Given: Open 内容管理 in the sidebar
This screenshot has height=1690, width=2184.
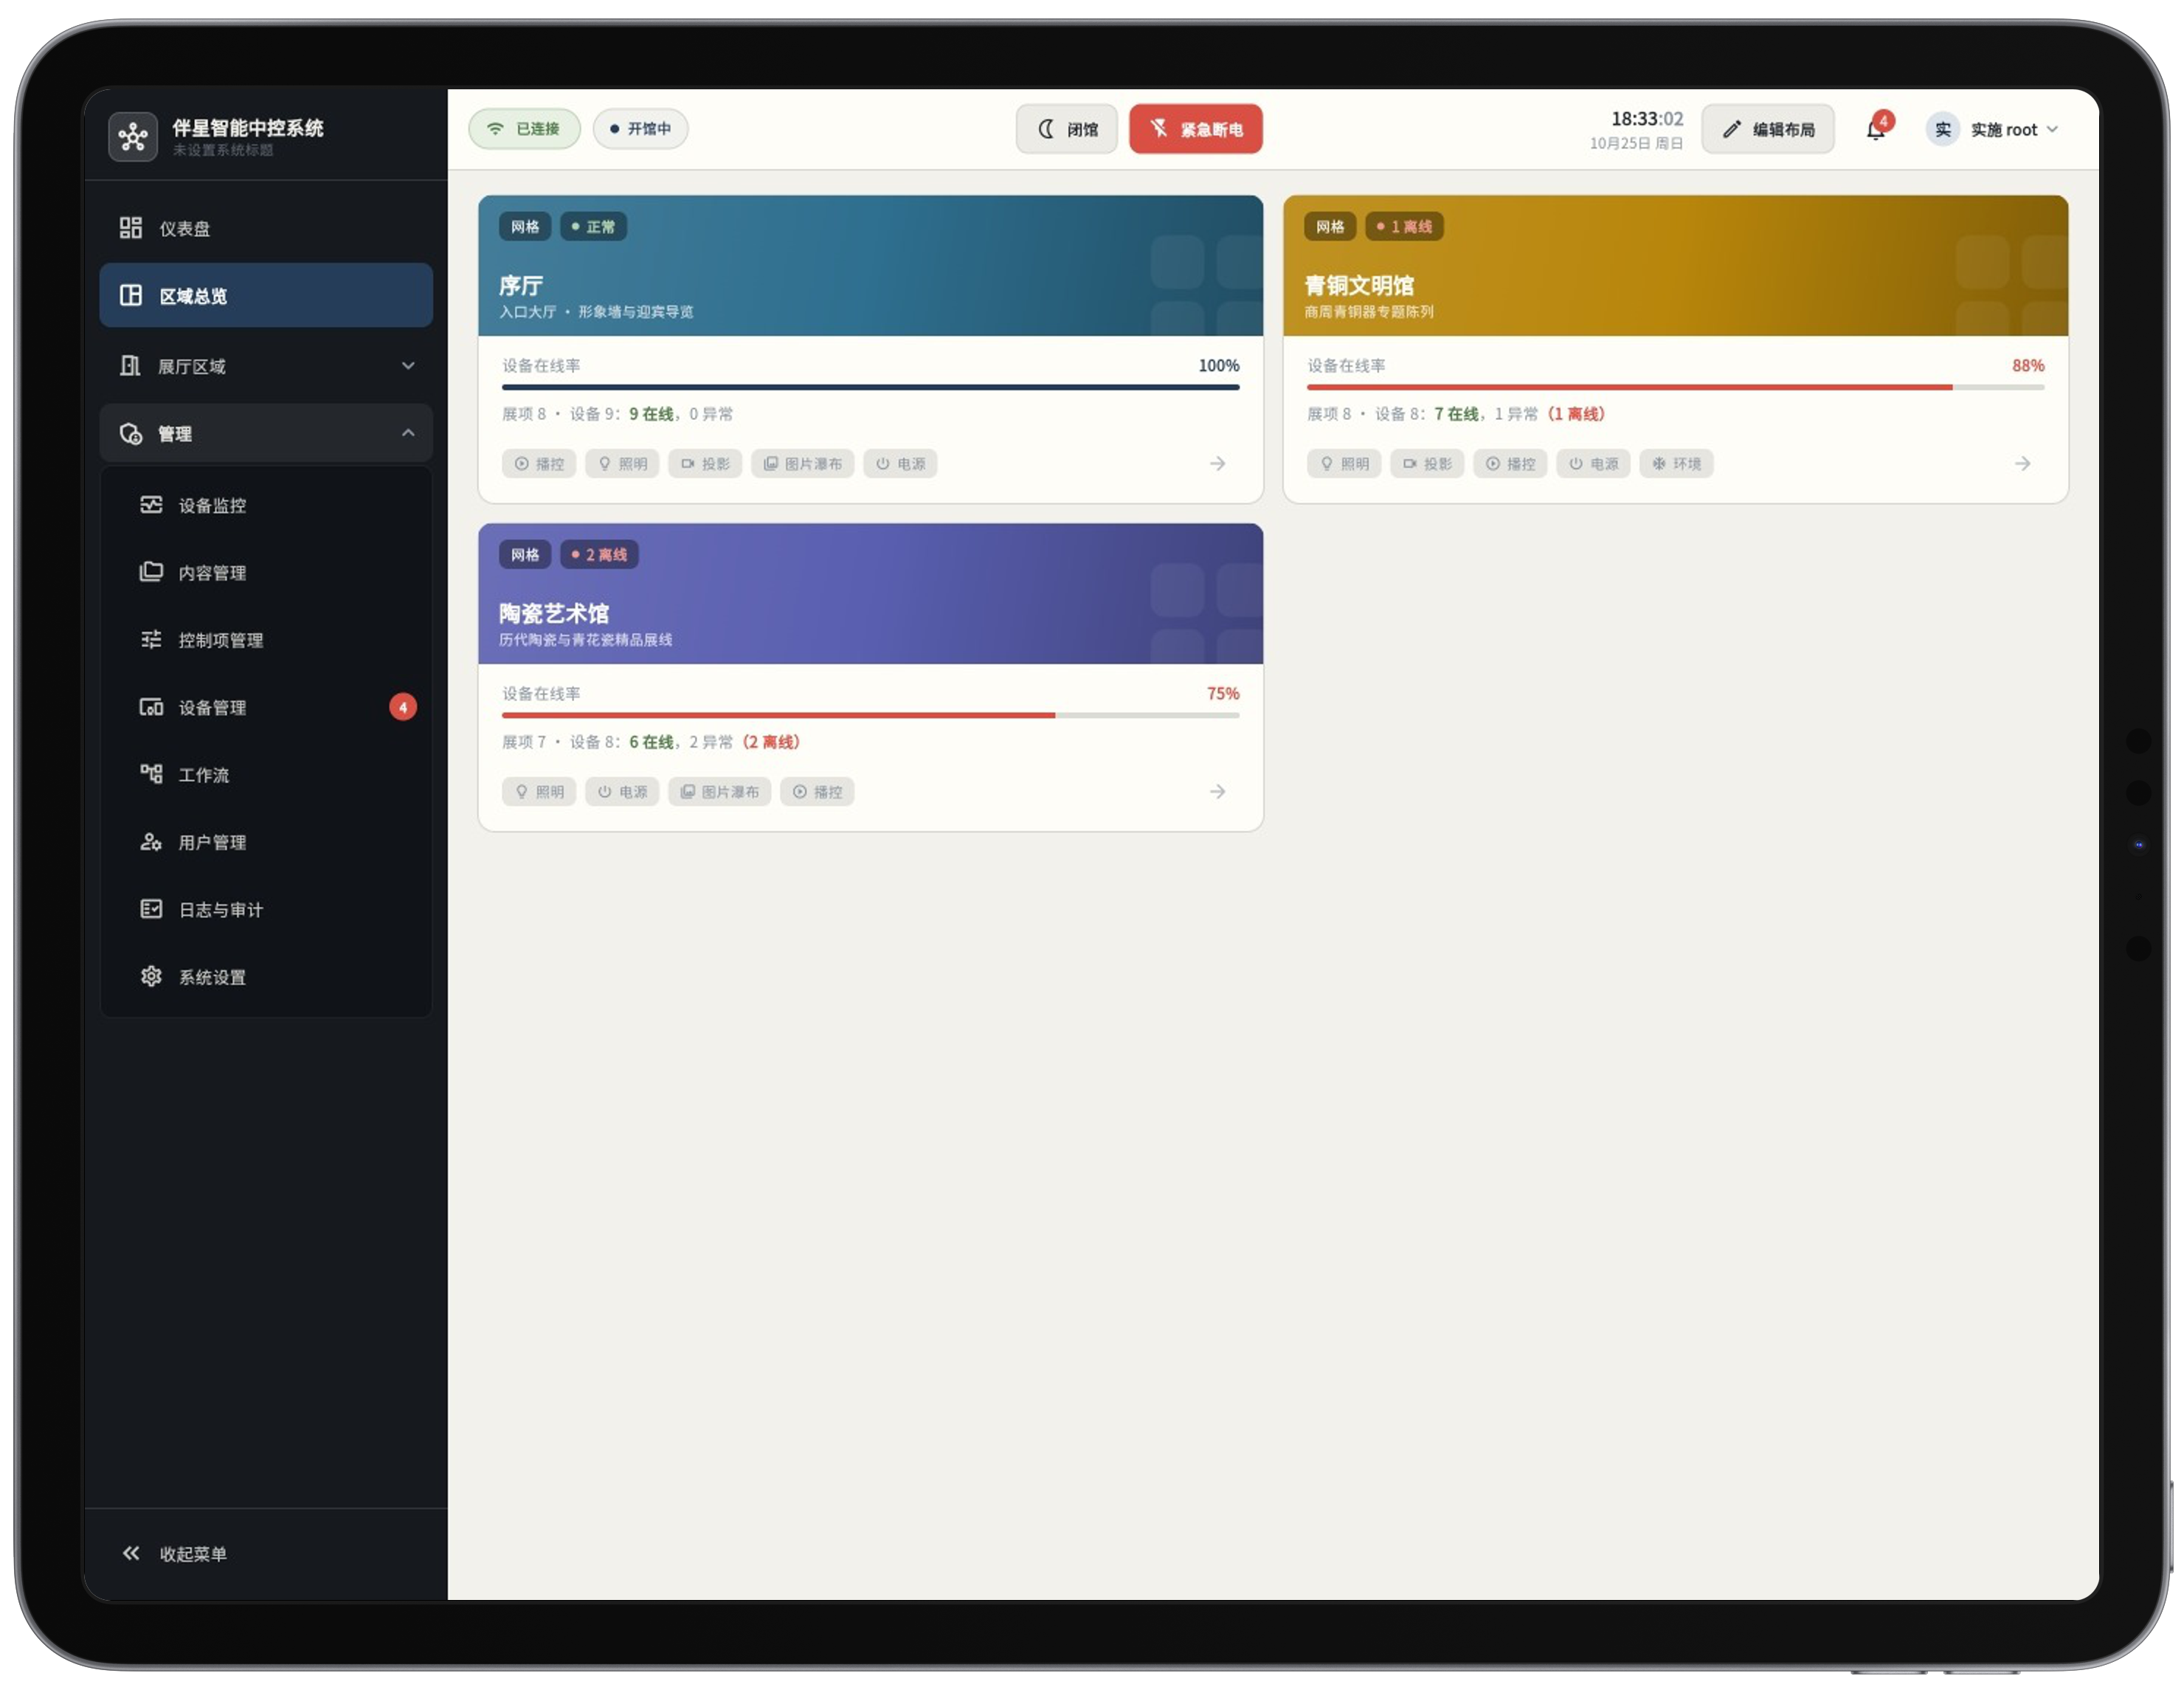Looking at the screenshot, I should 266,572.
